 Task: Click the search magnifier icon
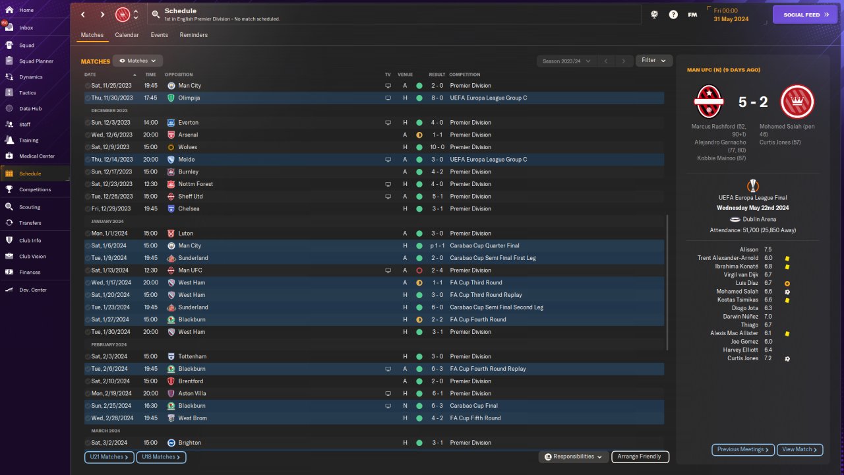click(x=156, y=15)
